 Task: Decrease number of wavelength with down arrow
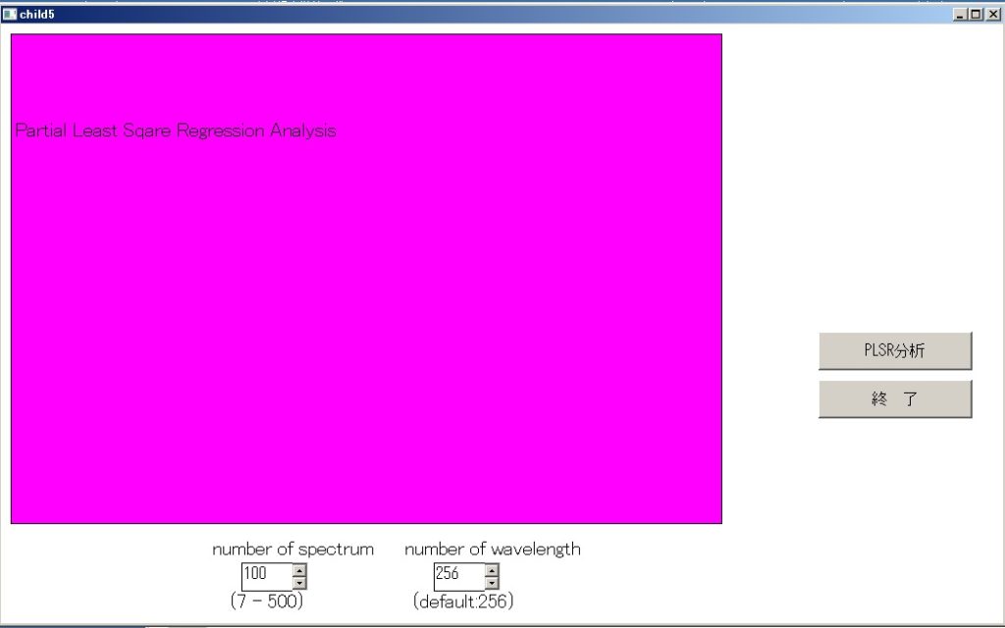pyautogui.click(x=492, y=583)
